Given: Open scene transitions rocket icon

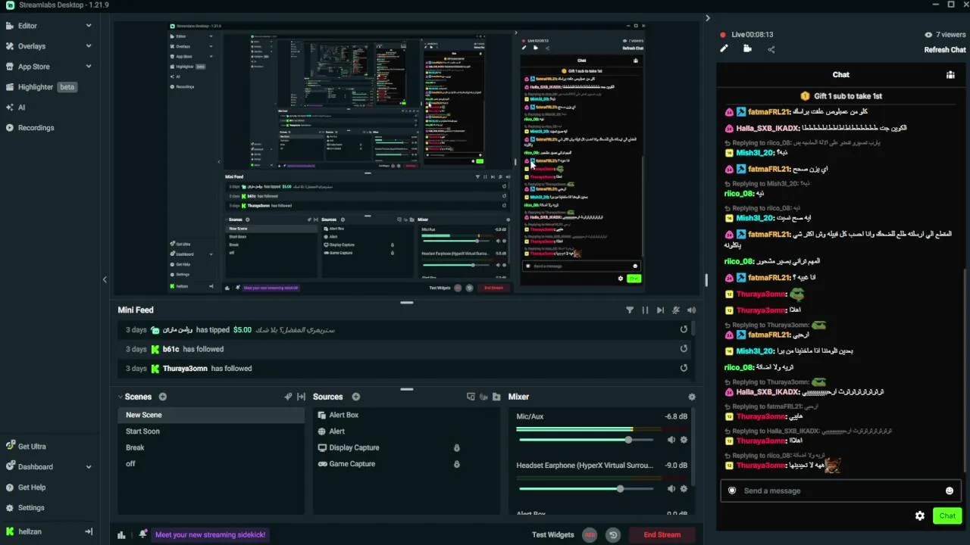Looking at the screenshot, I should [288, 397].
